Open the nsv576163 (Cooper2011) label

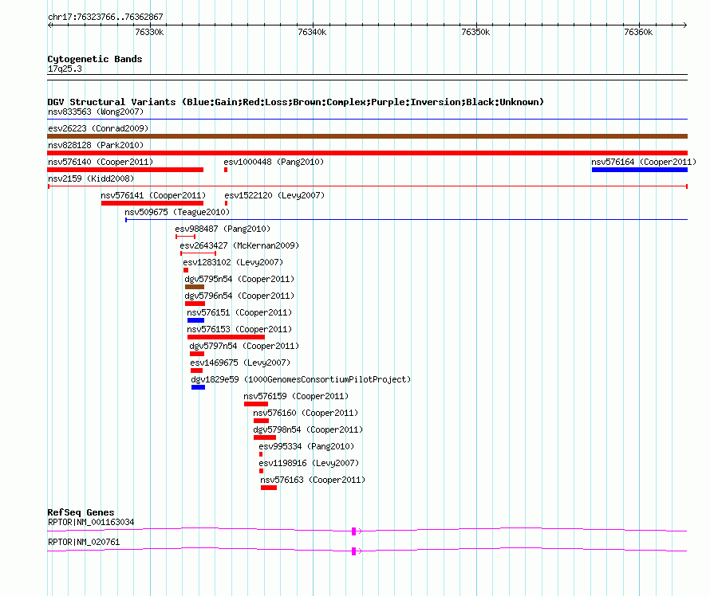[x=313, y=480]
